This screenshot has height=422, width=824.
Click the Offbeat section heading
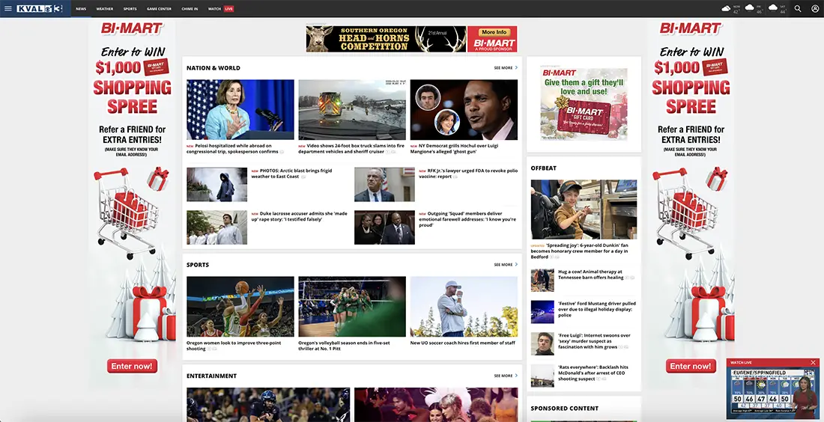543,168
